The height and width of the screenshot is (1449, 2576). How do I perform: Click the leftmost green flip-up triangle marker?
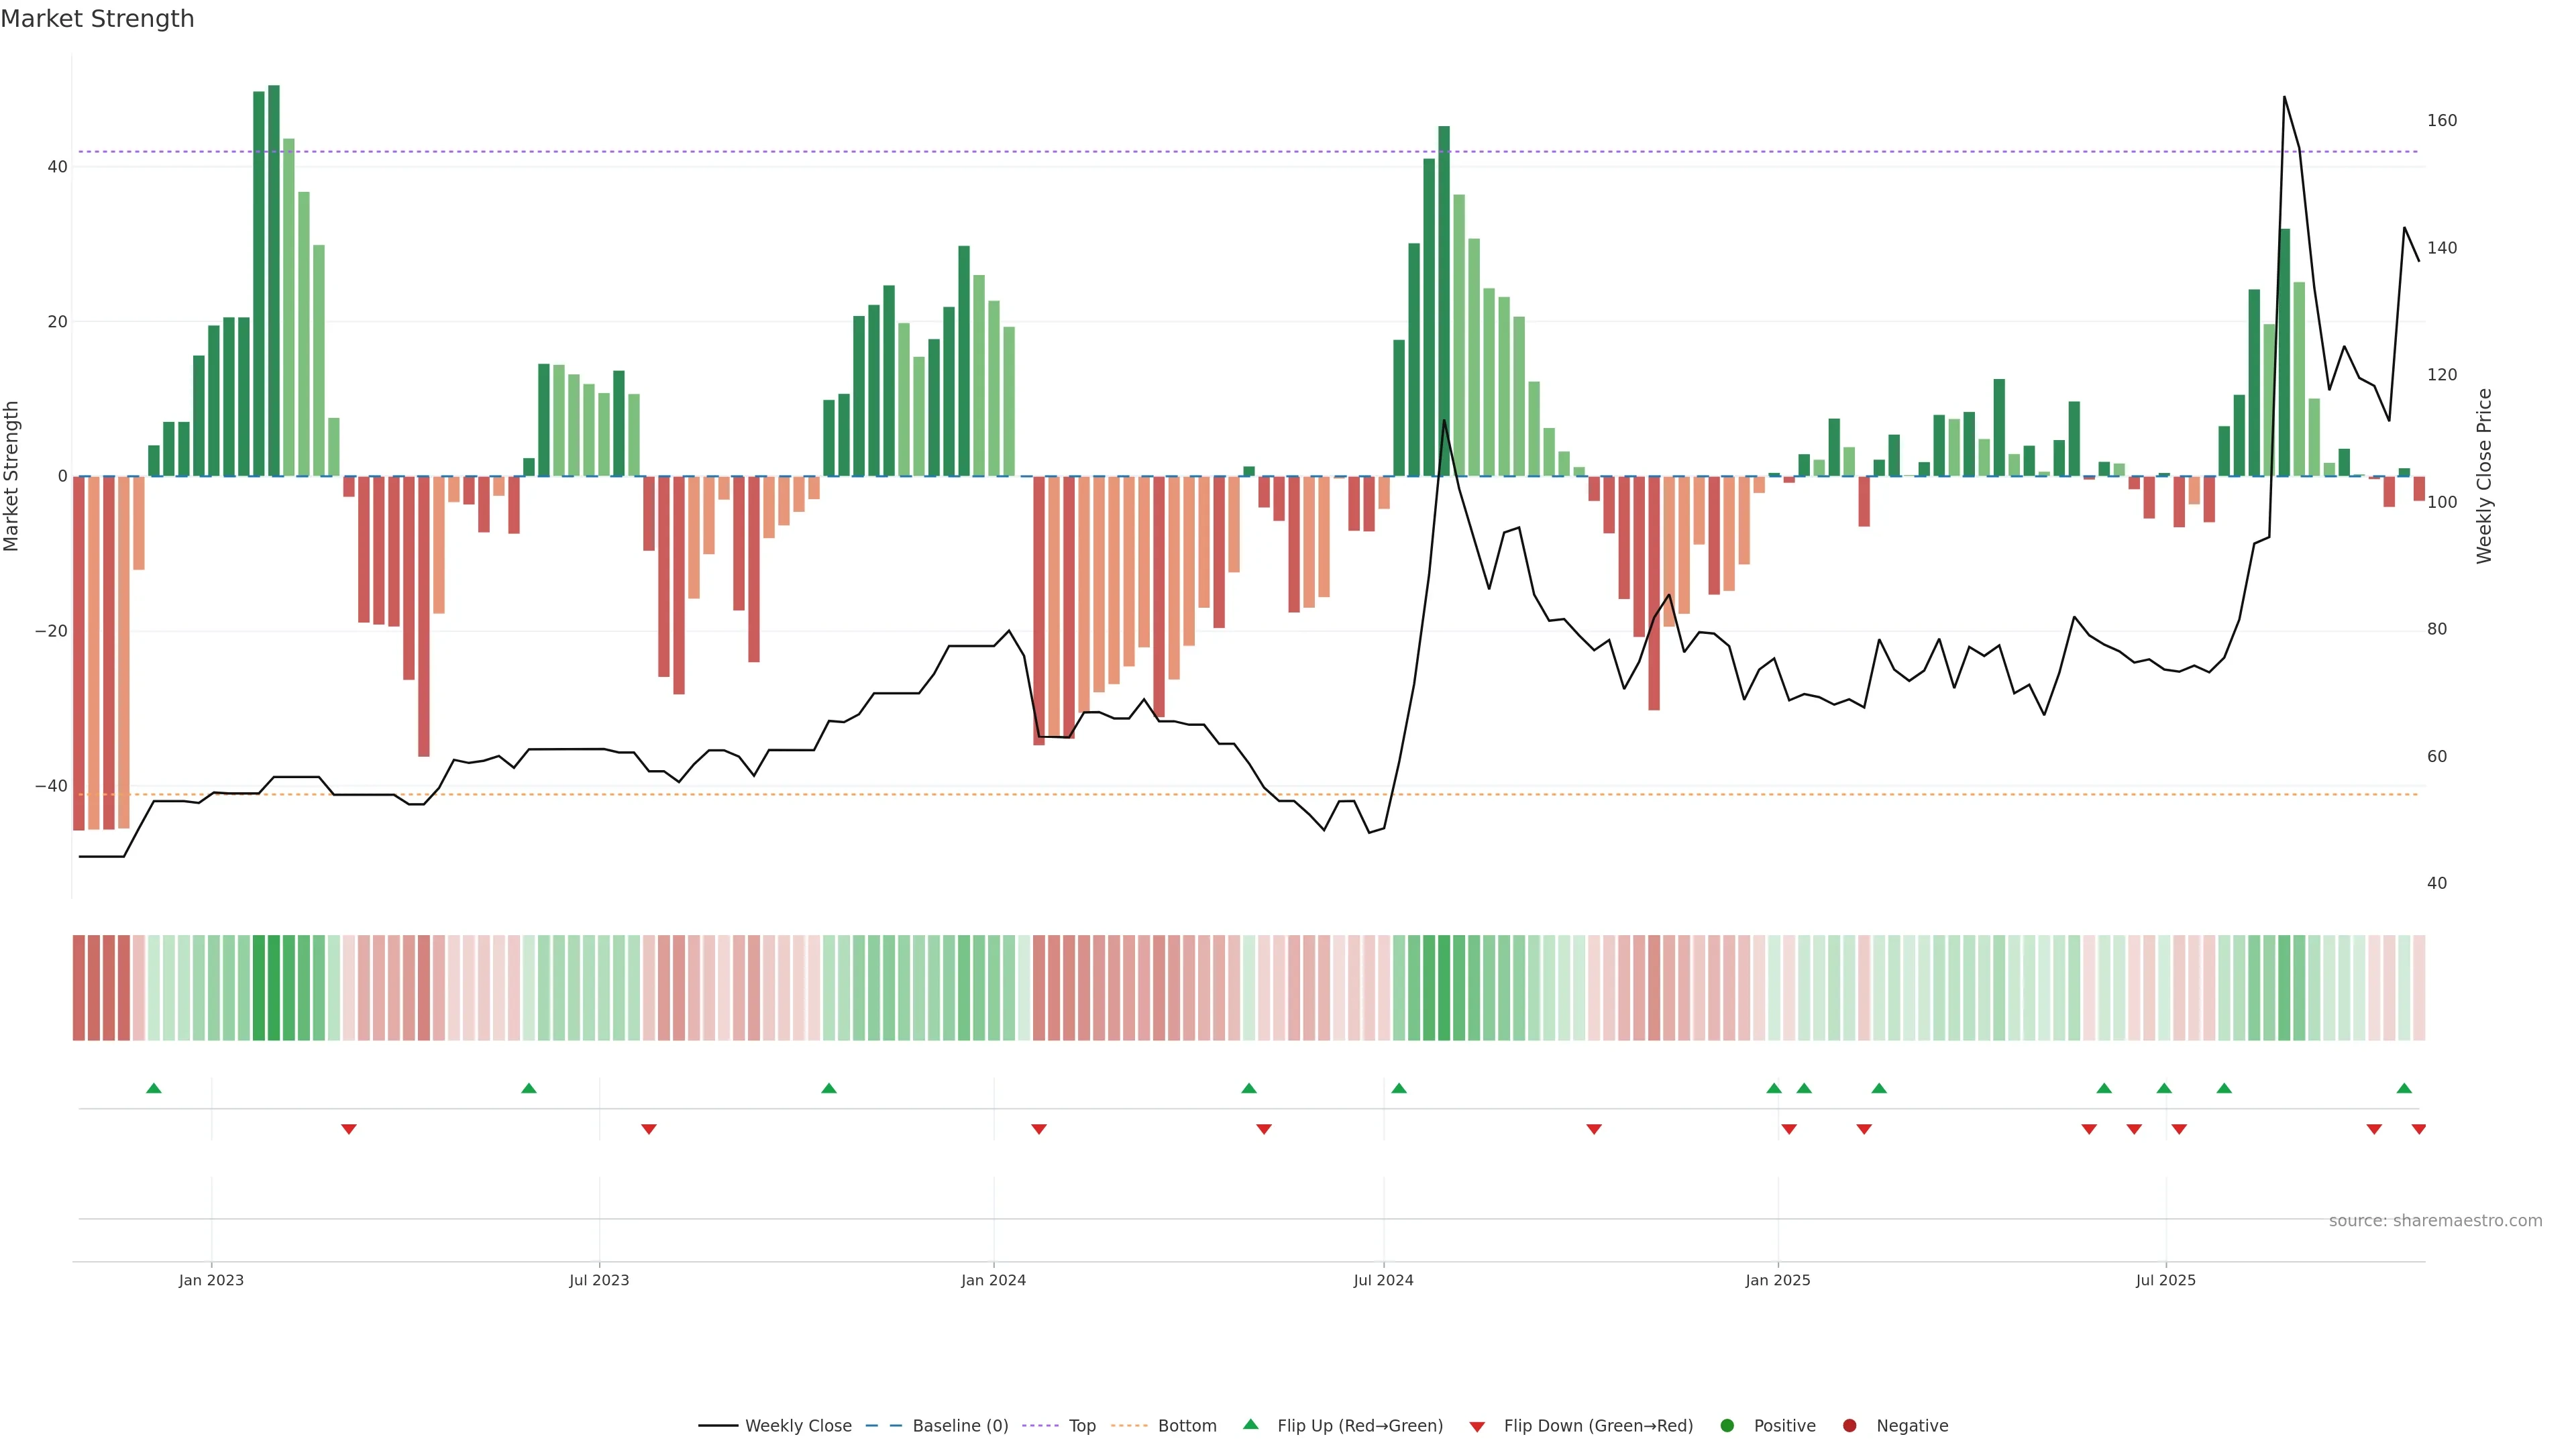tap(153, 1088)
